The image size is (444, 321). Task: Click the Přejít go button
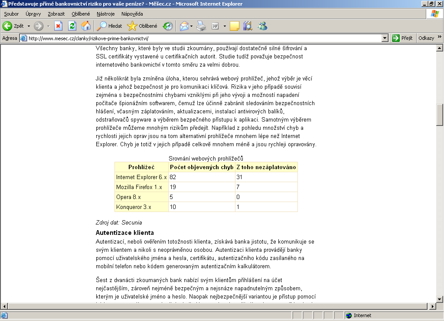(402, 38)
